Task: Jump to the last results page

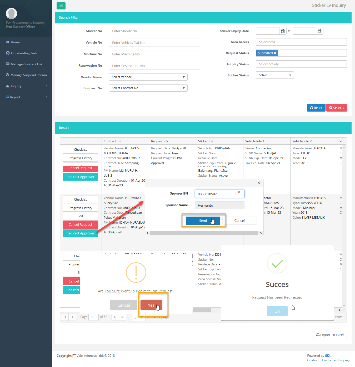Action: (x=122, y=317)
